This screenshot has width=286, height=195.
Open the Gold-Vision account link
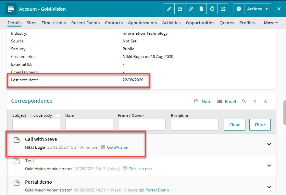coord(118,147)
